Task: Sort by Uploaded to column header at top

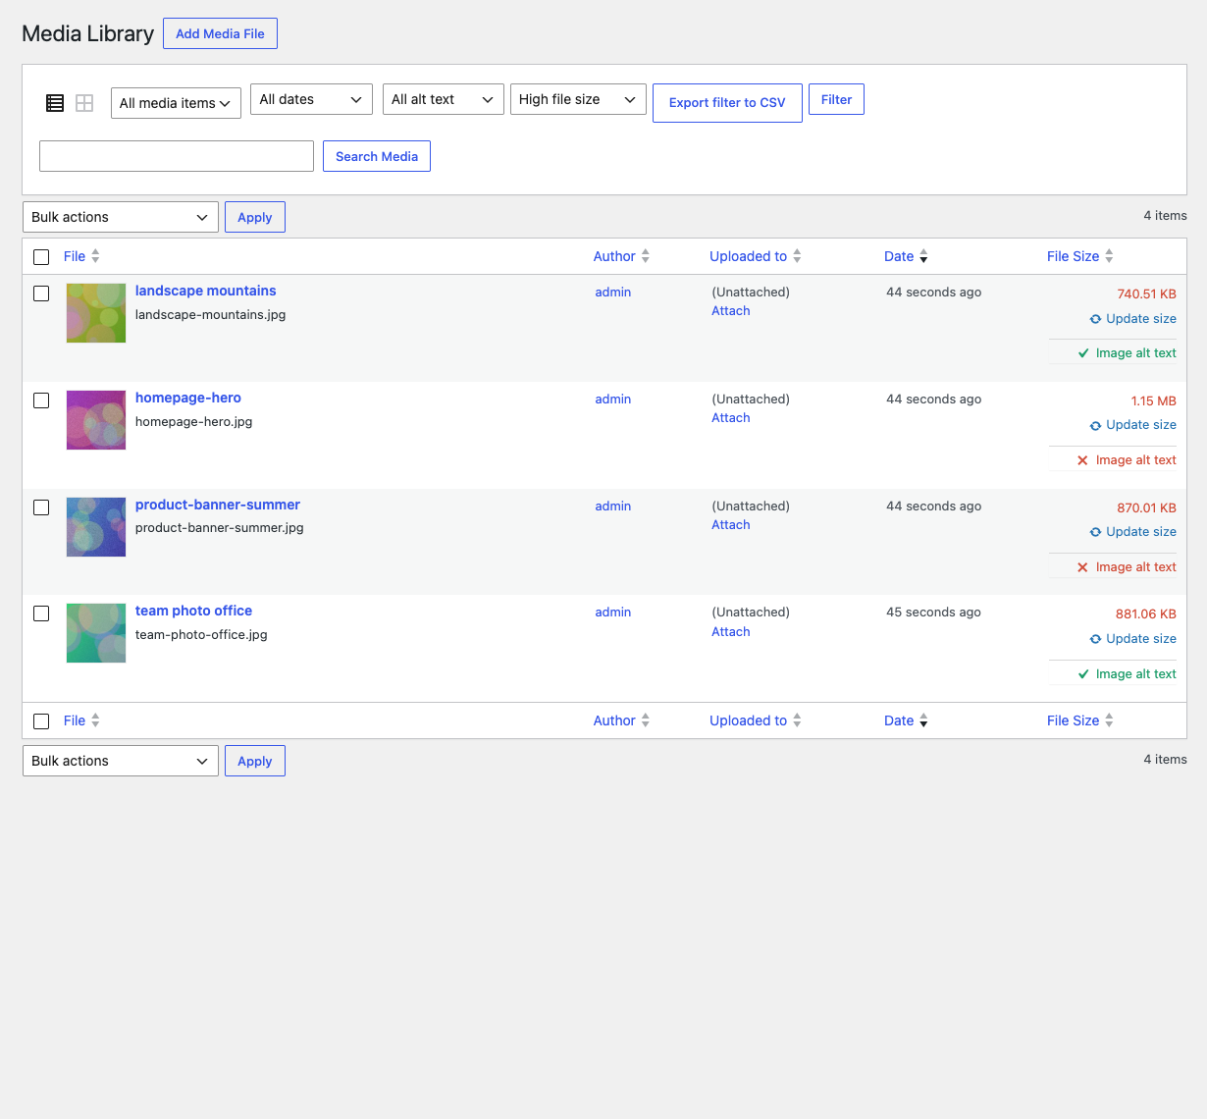Action: click(748, 256)
